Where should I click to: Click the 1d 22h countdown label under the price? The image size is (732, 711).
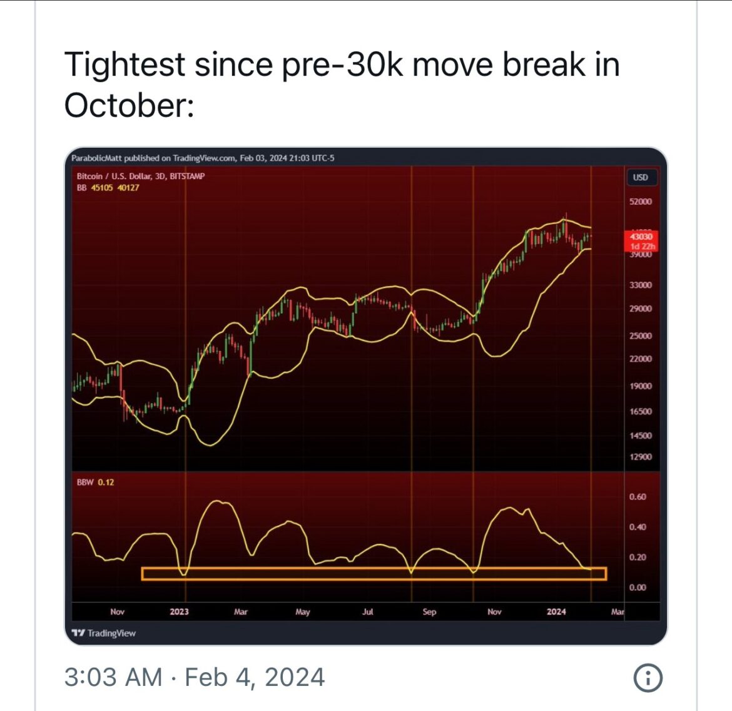tap(643, 246)
